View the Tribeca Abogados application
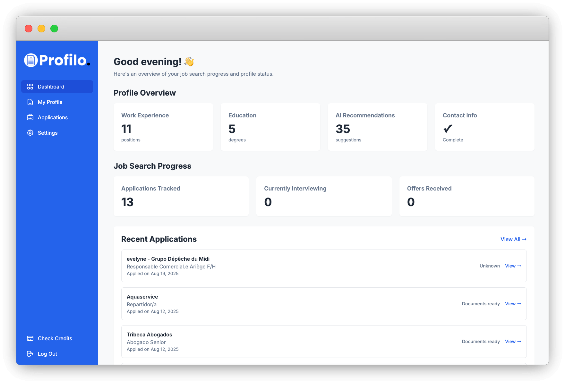This screenshot has height=381, width=565. coord(513,342)
